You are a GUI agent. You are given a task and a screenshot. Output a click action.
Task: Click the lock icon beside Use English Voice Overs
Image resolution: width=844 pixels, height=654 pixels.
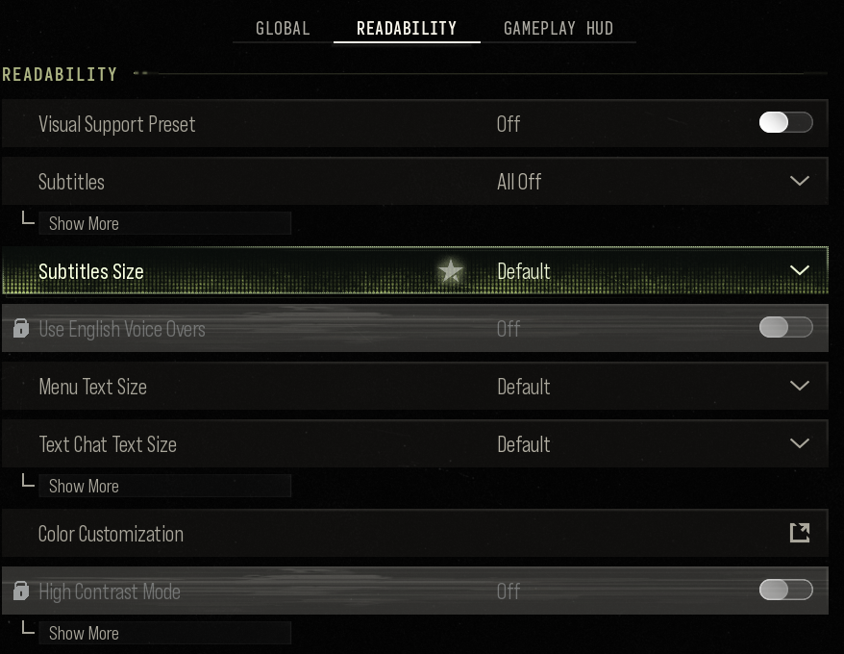click(x=21, y=328)
